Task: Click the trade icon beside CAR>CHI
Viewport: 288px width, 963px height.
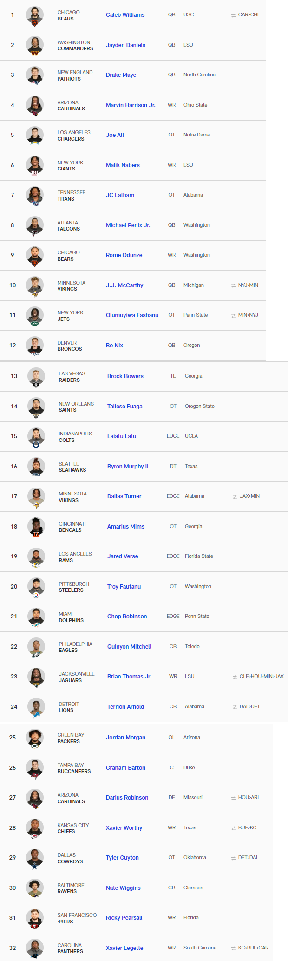Action: [233, 15]
